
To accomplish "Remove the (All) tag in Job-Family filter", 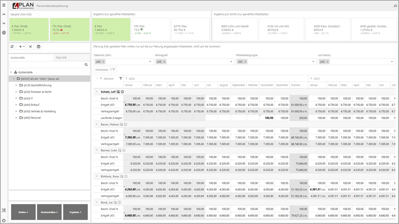I will (327, 62).
